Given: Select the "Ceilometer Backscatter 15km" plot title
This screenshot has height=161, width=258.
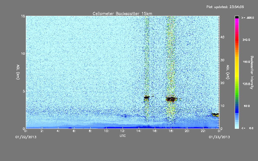Looking at the screenshot, I should [123, 14].
